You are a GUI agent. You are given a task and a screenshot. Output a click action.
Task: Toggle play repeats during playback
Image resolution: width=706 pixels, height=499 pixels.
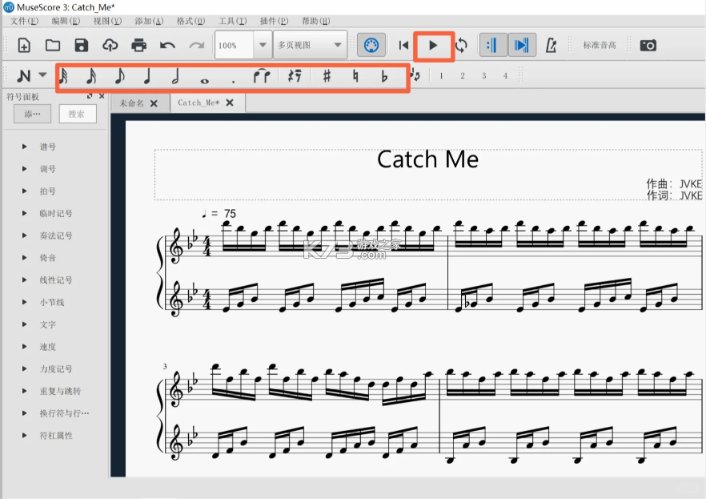pyautogui.click(x=494, y=45)
